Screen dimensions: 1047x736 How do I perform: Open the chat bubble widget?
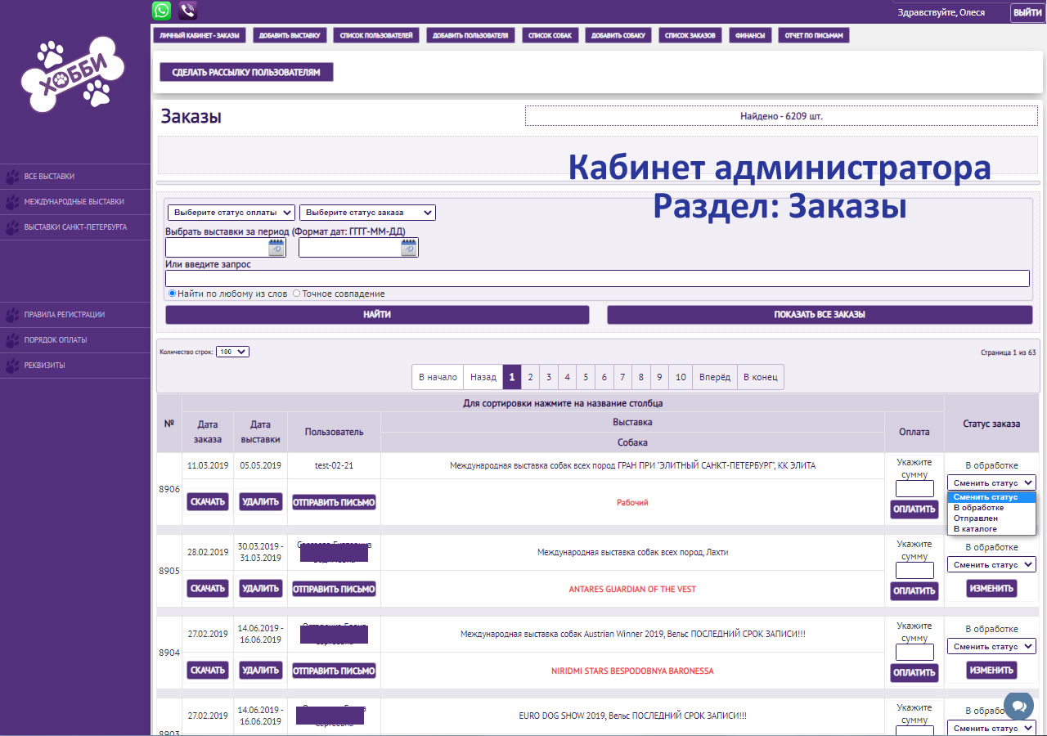click(x=1019, y=706)
